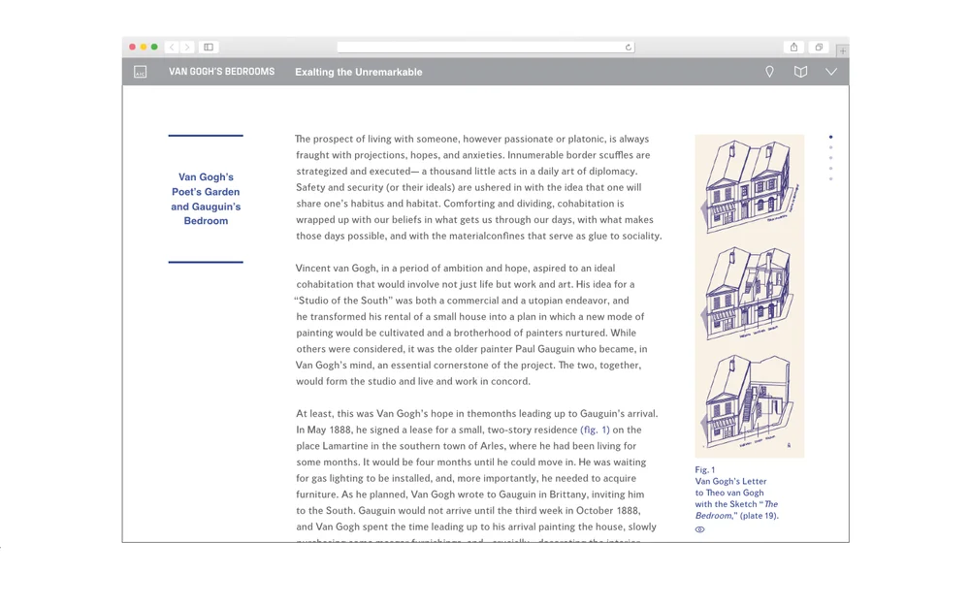The height and width of the screenshot is (606, 970).
Task: Go back with browser back arrow
Action: (172, 47)
